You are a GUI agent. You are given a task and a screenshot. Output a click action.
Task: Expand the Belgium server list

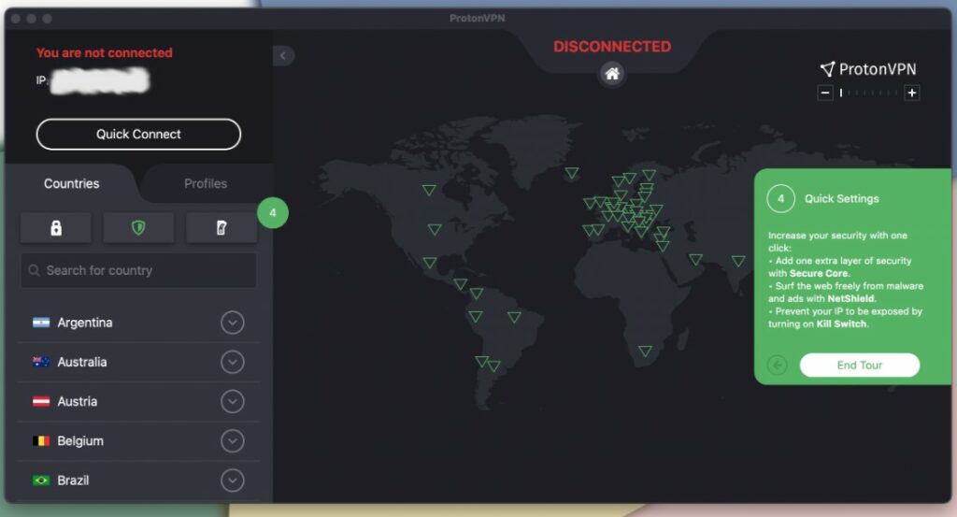tap(232, 441)
